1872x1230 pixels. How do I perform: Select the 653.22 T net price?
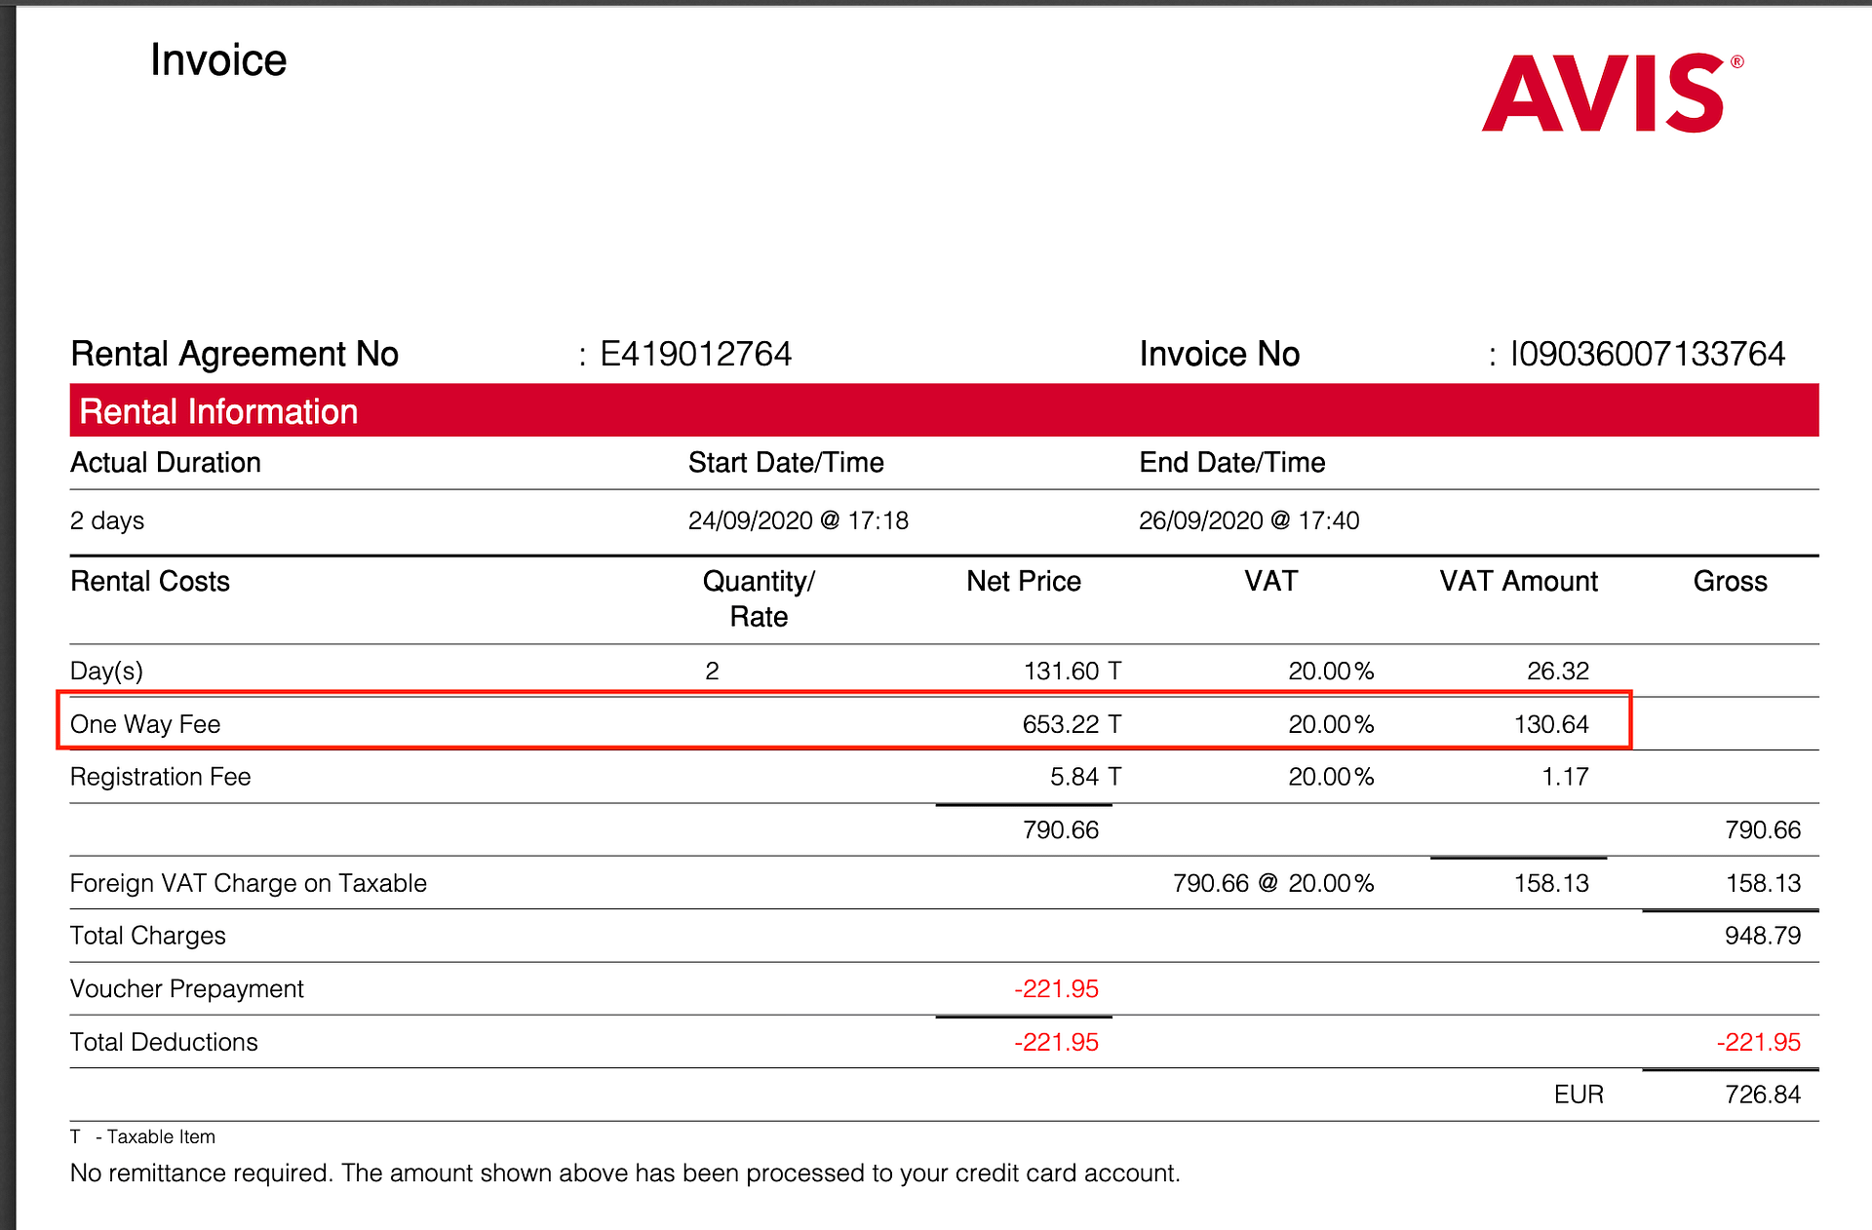coord(1072,724)
